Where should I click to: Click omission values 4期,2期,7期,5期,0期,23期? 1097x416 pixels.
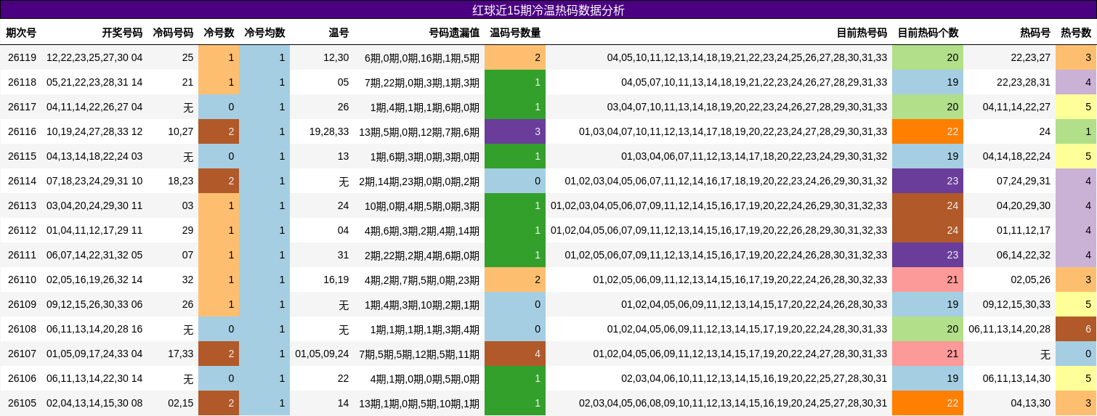point(422,280)
